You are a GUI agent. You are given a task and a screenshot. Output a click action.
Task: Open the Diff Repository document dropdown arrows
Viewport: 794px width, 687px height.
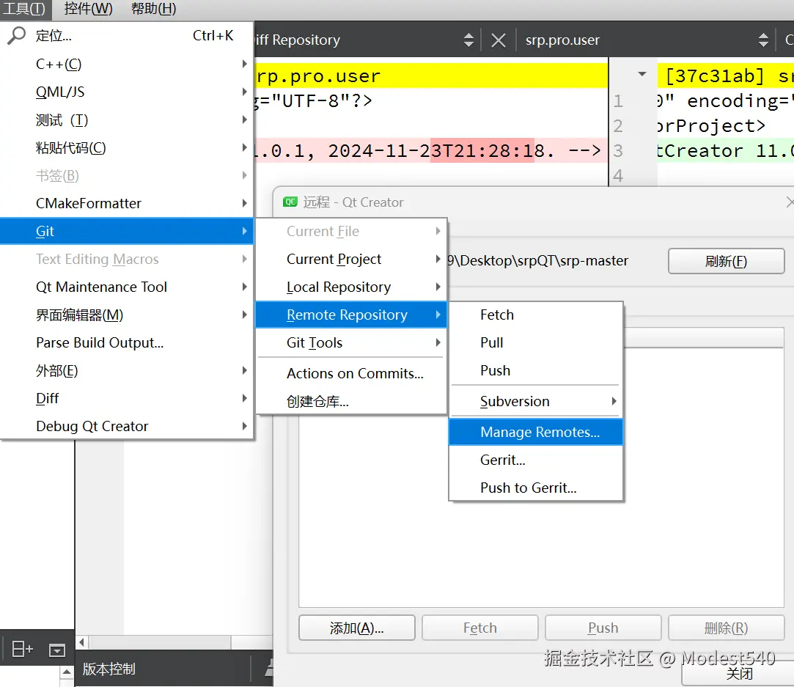(x=468, y=40)
